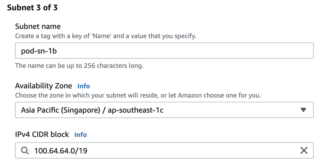Expand the Availability Zone selection box
Viewport: 318px width, 161px height.
tap(164, 110)
